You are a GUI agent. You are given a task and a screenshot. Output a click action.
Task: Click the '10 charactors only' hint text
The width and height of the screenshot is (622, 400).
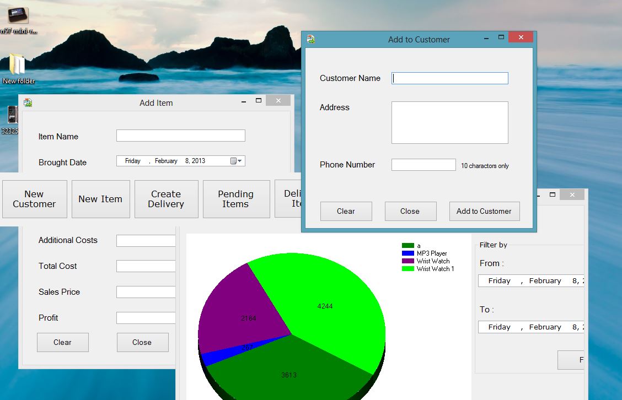485,166
